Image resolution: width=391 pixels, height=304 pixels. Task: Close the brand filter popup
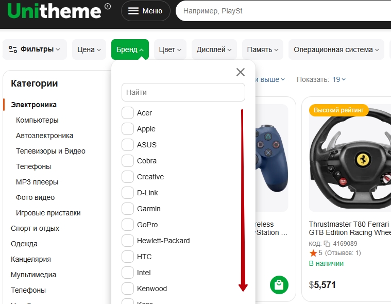pos(240,72)
